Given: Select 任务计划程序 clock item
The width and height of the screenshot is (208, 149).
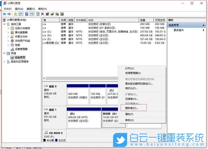Looking at the screenshot, I should point(22,28).
